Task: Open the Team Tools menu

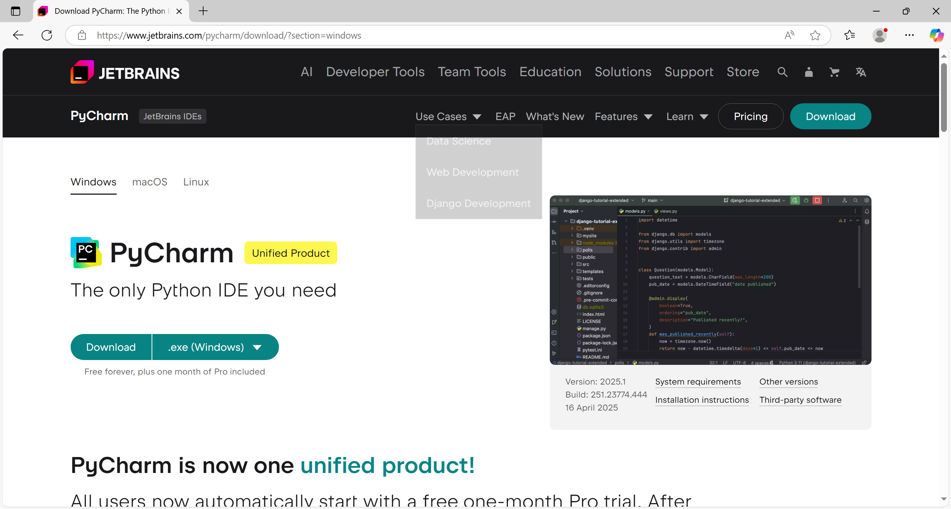Action: click(472, 72)
